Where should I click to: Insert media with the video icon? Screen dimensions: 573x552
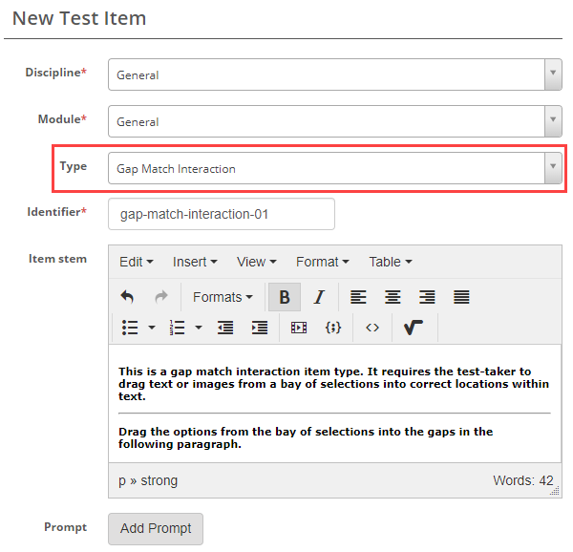pos(299,328)
